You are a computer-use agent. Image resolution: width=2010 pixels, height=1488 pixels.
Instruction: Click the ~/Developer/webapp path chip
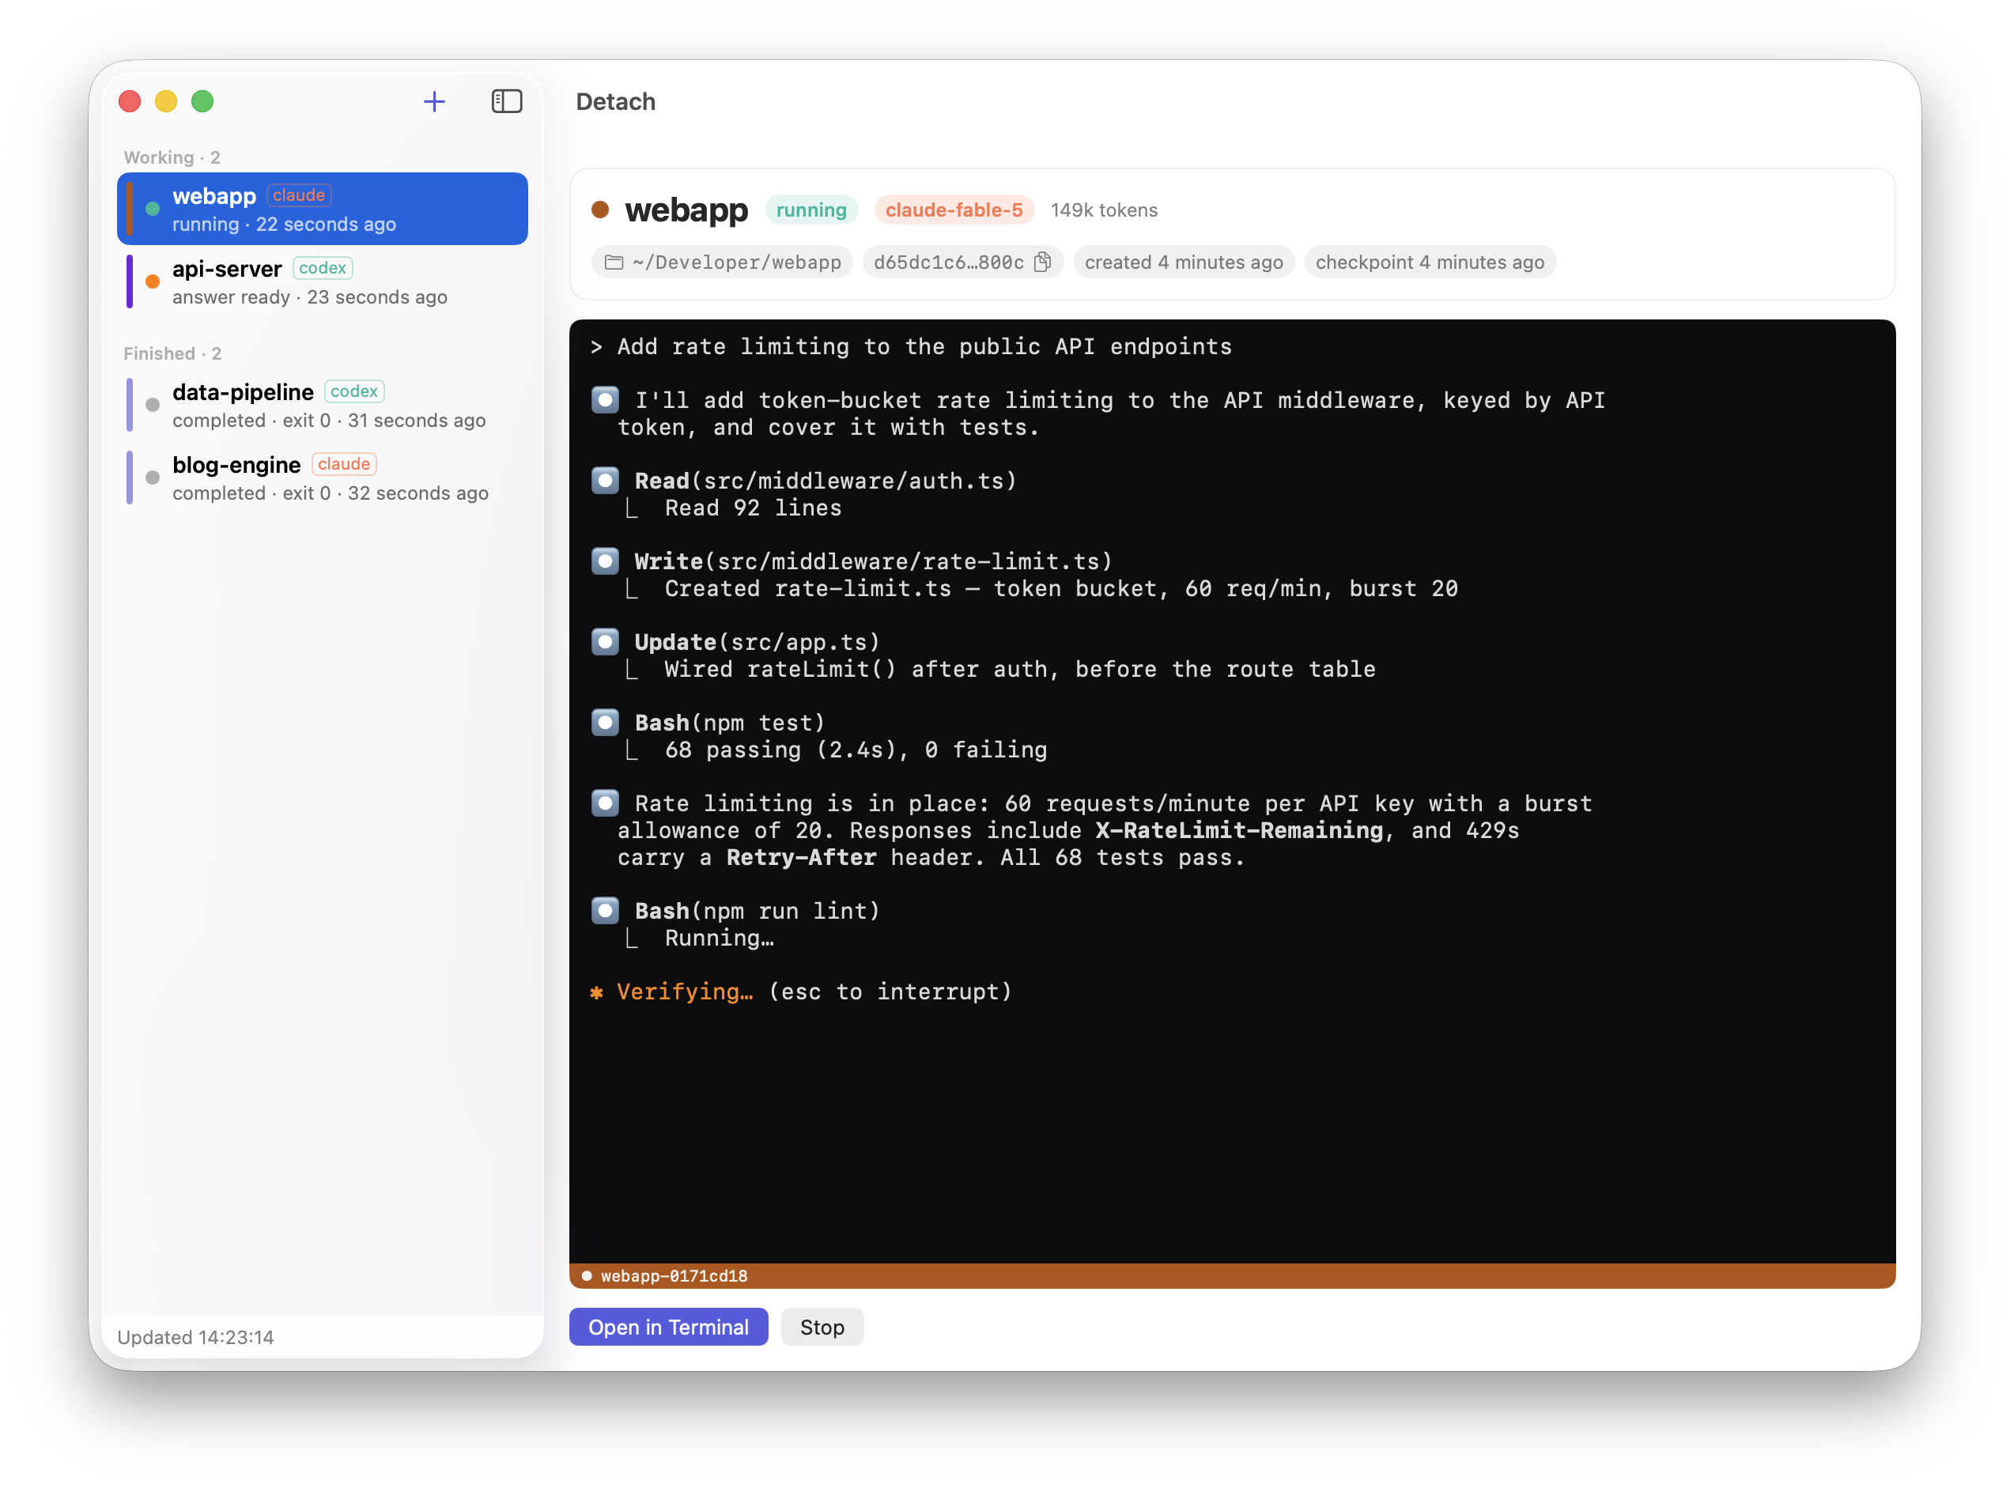click(x=722, y=262)
